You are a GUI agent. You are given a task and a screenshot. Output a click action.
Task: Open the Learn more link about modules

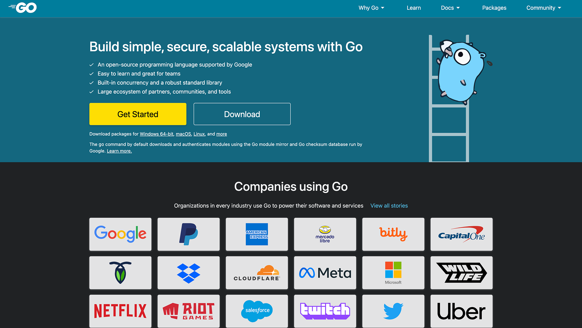coord(119,151)
